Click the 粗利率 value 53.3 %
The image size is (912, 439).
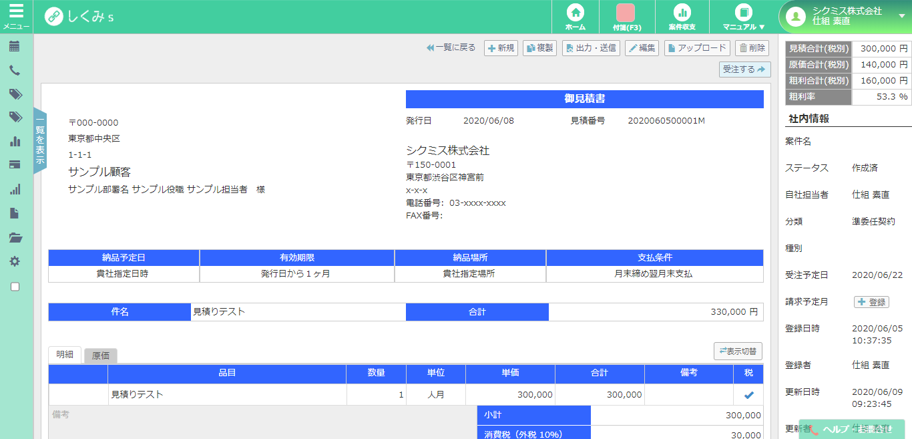pyautogui.click(x=882, y=97)
